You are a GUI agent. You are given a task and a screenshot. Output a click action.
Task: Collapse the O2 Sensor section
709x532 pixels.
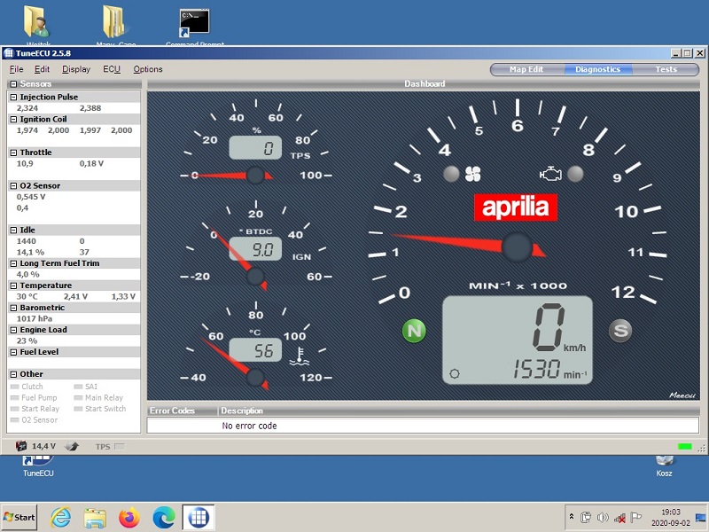coord(13,185)
